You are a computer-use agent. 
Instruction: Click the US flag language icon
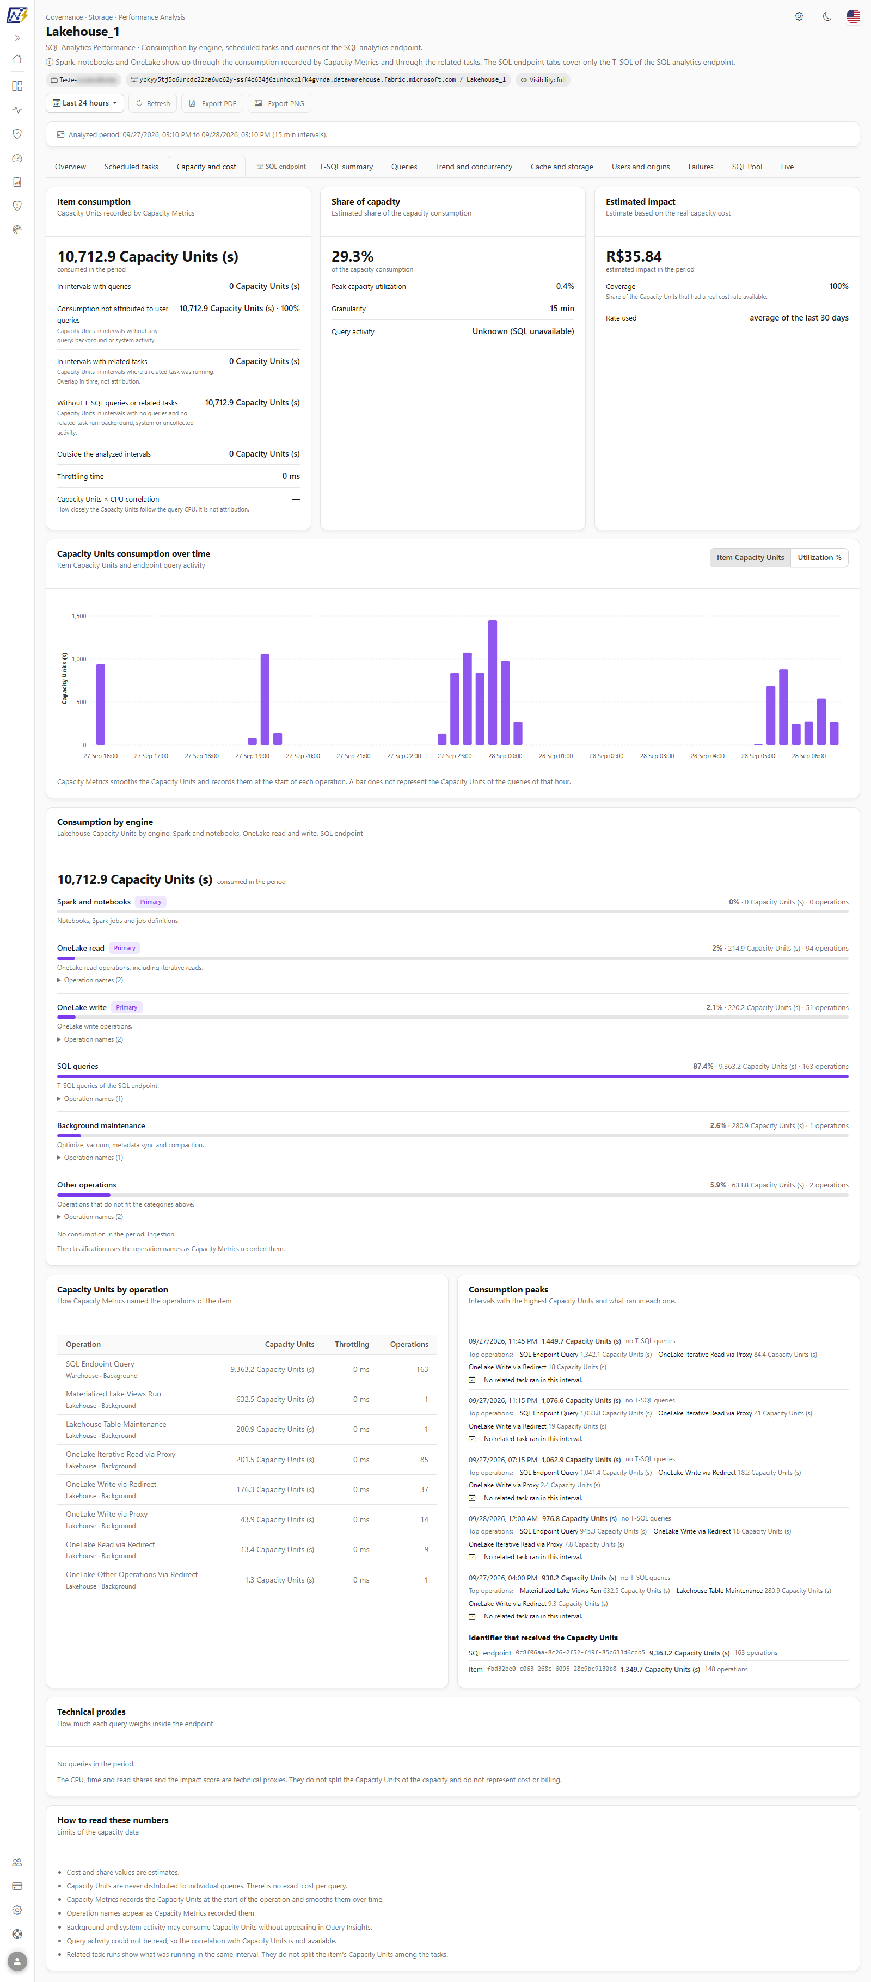[x=853, y=16]
